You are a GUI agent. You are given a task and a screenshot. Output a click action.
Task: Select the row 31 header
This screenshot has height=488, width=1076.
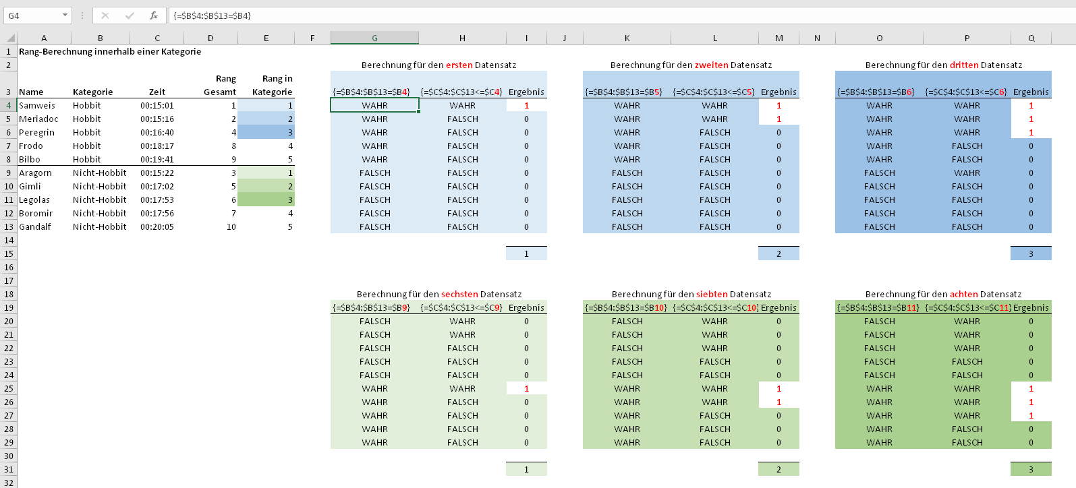(x=9, y=470)
